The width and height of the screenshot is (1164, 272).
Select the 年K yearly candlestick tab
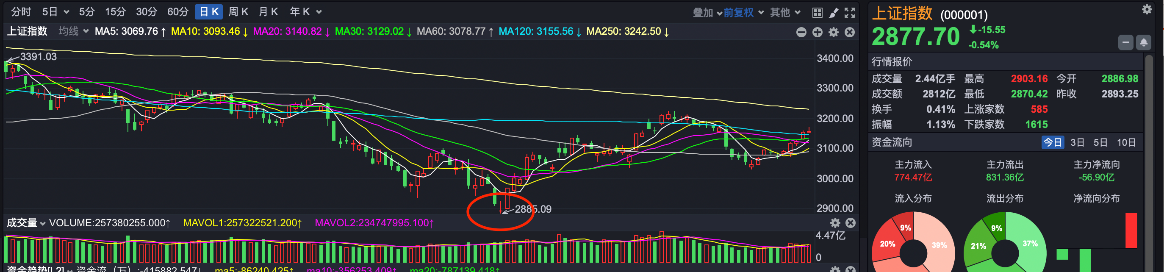tap(299, 12)
